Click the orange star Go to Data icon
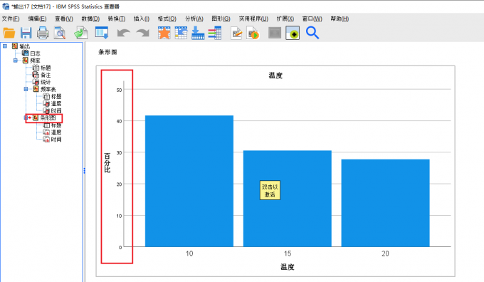The width and height of the screenshot is (484, 282). pos(164,33)
